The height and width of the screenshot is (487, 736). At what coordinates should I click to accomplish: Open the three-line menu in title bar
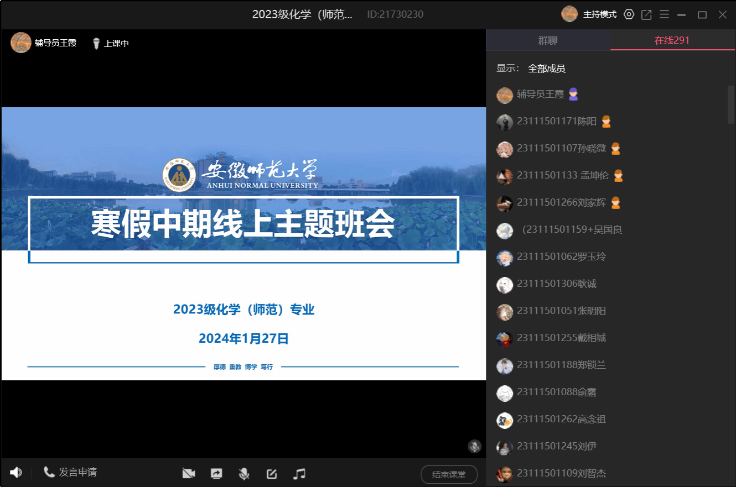pyautogui.click(x=664, y=15)
